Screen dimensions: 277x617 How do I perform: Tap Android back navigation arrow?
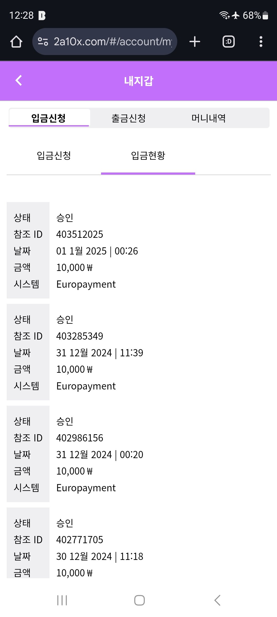217,600
